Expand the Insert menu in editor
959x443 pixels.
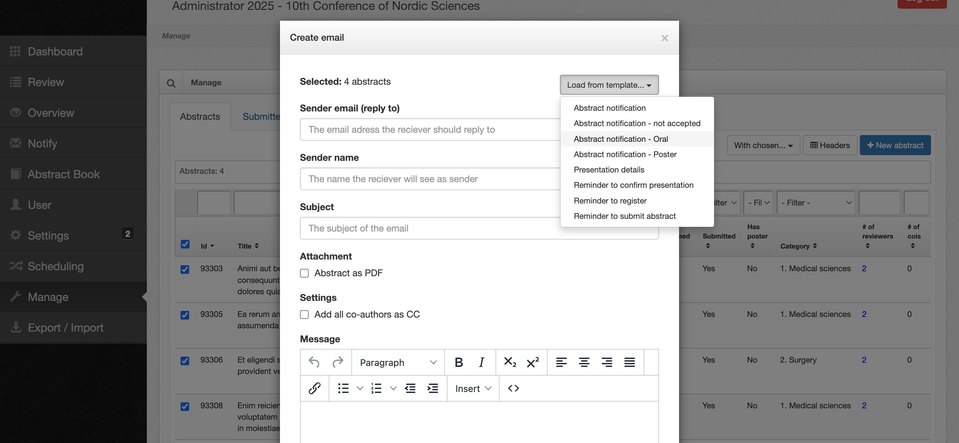click(473, 388)
